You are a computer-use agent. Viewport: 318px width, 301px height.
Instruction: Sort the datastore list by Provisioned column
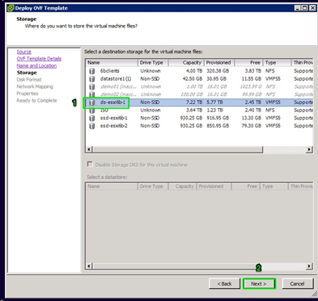coord(219,62)
